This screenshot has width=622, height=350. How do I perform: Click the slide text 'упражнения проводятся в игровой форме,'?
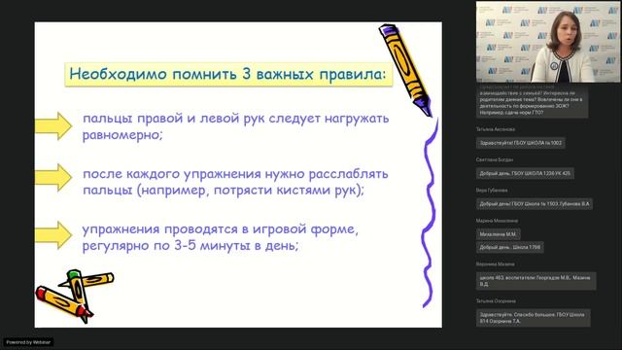pos(221,229)
